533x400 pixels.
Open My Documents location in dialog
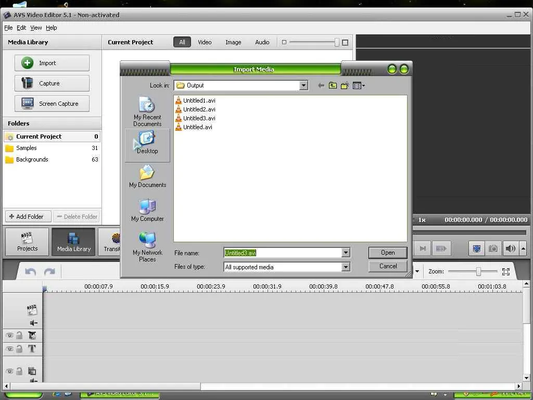point(147,177)
